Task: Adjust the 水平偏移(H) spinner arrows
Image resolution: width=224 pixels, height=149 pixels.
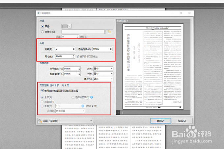Action: (79, 69)
